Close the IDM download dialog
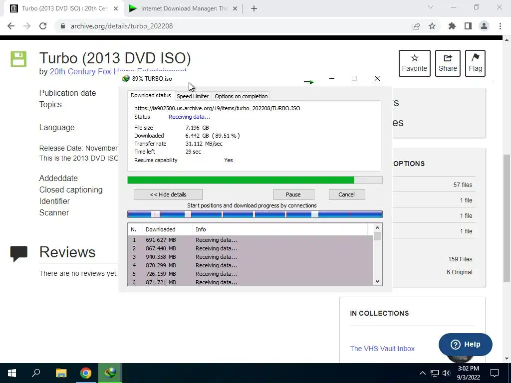This screenshot has height=383, width=511. click(x=377, y=78)
